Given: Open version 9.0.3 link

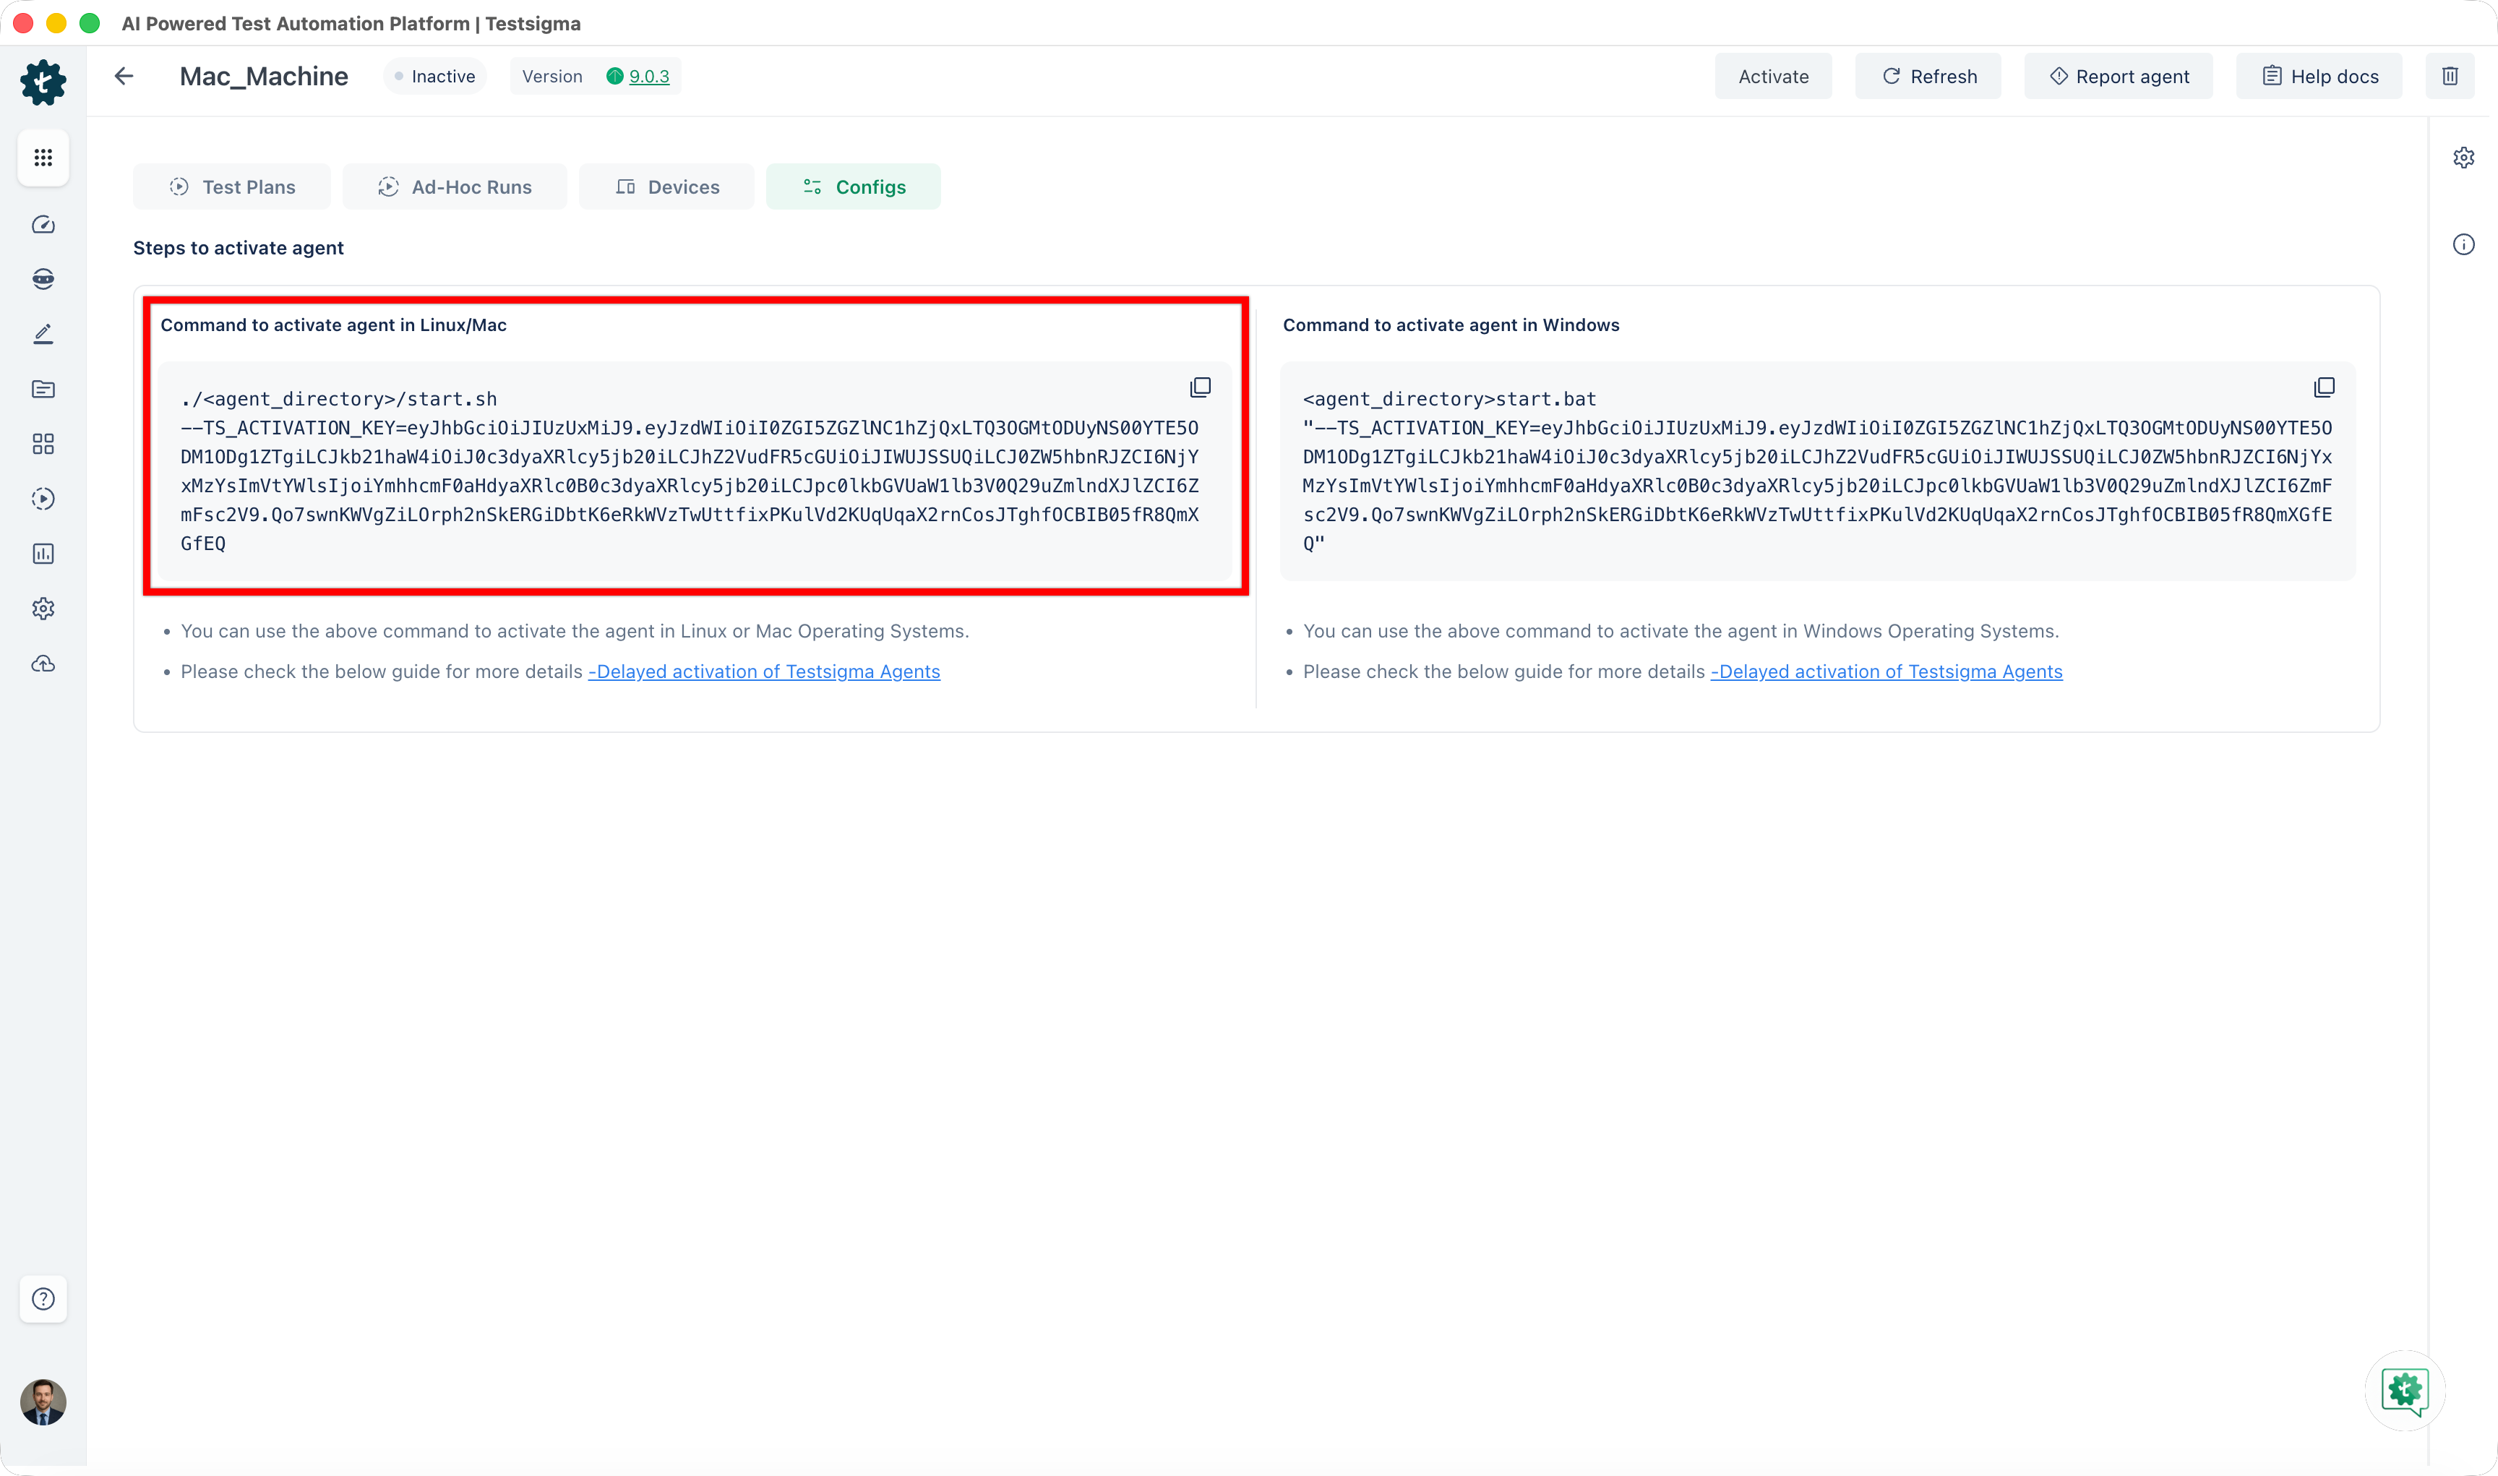Looking at the screenshot, I should point(648,77).
